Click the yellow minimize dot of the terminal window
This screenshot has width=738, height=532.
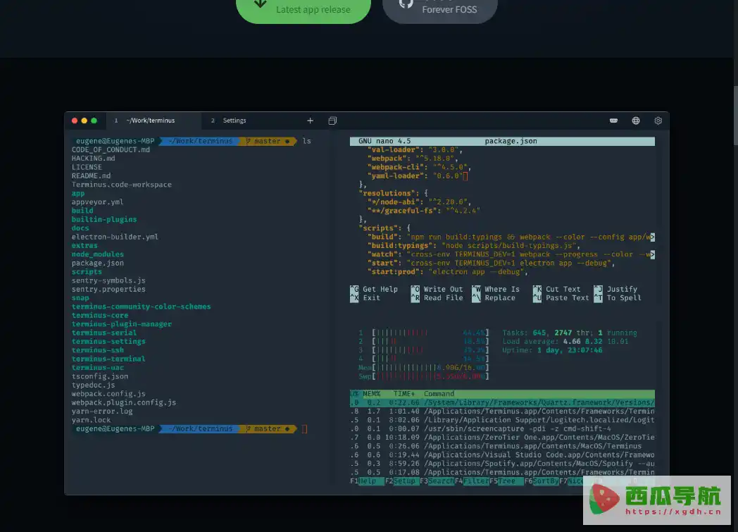(85, 120)
